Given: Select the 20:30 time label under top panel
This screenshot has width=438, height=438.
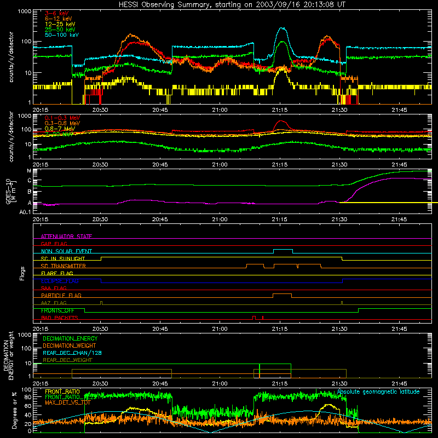Looking at the screenshot, I should (100, 110).
